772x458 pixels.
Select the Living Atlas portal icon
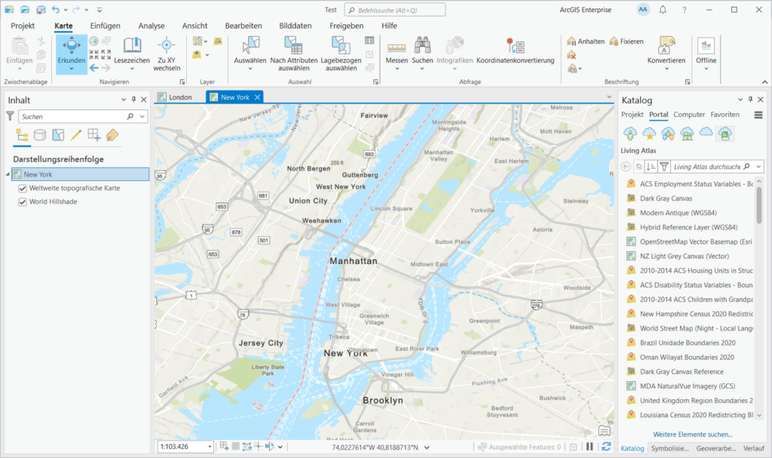pyautogui.click(x=725, y=133)
